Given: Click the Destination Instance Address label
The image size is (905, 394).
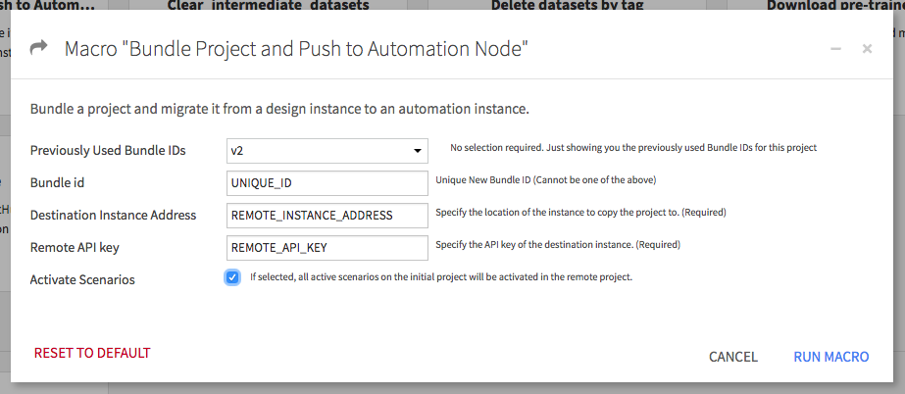Looking at the screenshot, I should [113, 216].
